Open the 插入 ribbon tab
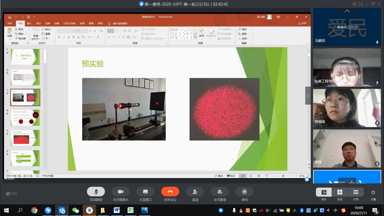 [29, 23]
